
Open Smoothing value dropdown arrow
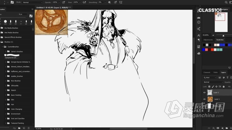coord(105,2)
